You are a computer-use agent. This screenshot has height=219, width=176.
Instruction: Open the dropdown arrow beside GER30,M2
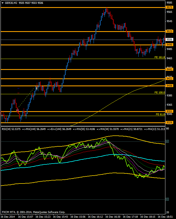(2, 2)
